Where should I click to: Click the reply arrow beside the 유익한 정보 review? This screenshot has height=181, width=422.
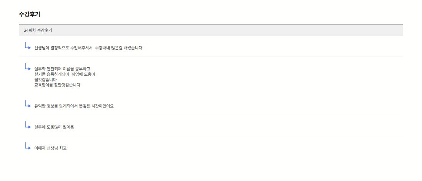point(28,104)
